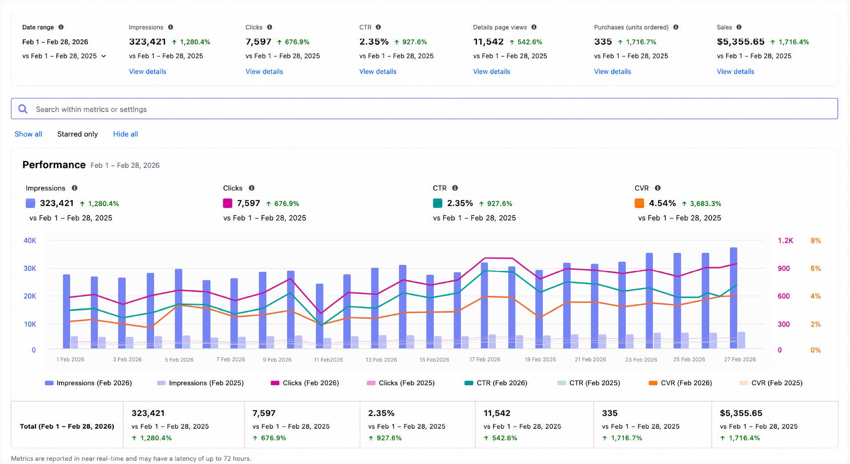The image size is (850, 464).
Task: Click the 4.54% CVR value
Action: [x=662, y=203]
